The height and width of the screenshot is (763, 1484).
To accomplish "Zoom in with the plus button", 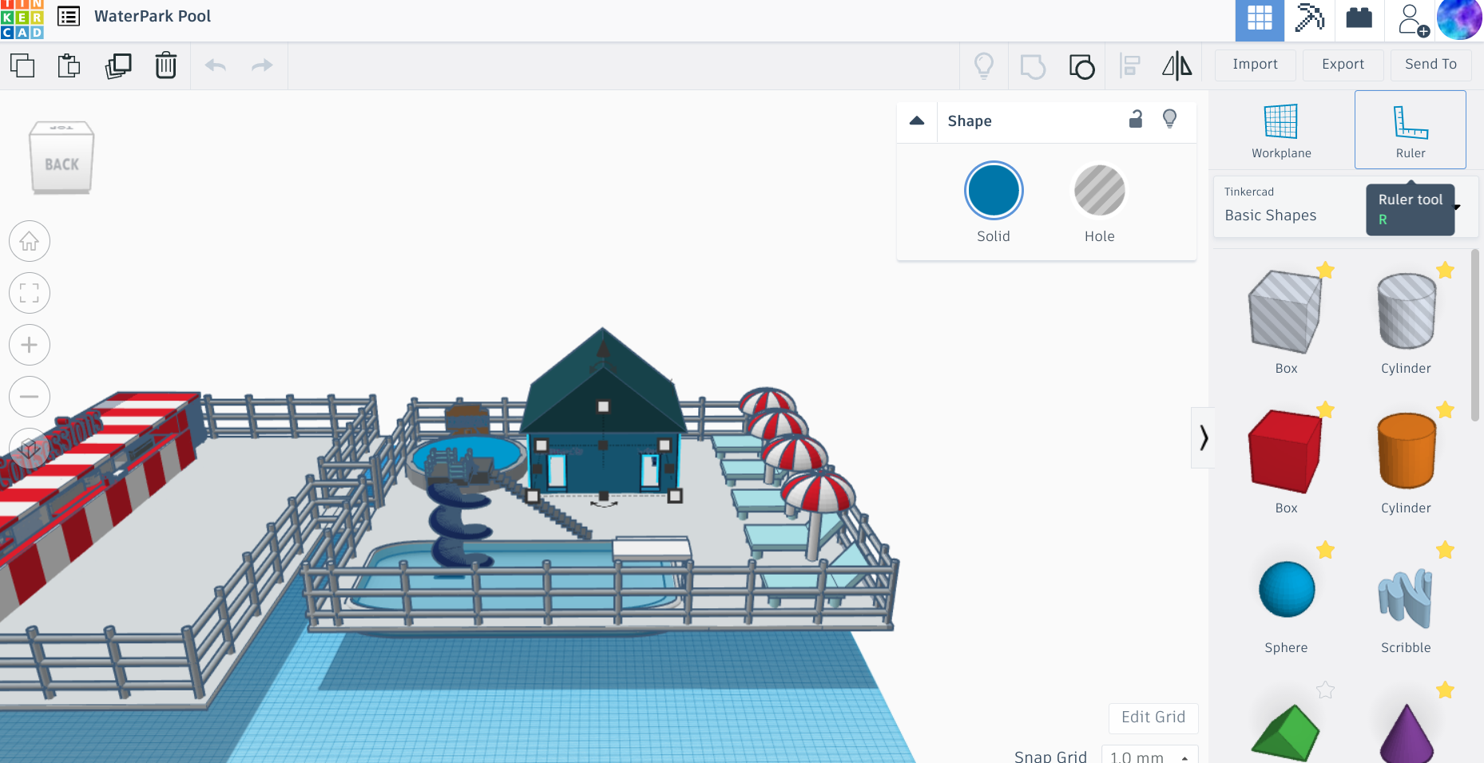I will pyautogui.click(x=30, y=345).
